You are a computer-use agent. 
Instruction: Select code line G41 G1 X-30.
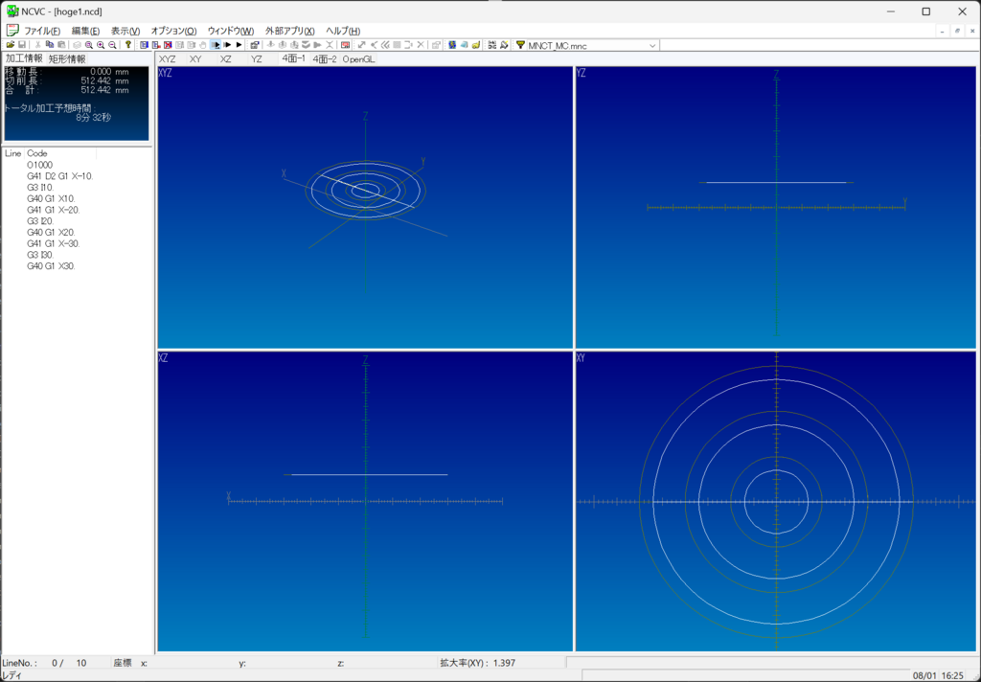pos(54,244)
